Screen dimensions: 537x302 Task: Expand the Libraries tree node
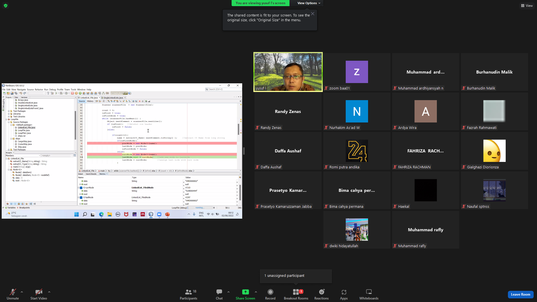pyautogui.click(x=9, y=114)
